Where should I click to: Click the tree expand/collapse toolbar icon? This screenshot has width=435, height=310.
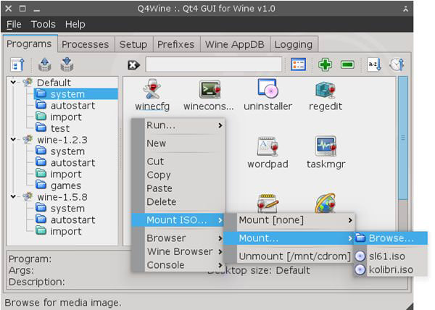click(x=17, y=65)
